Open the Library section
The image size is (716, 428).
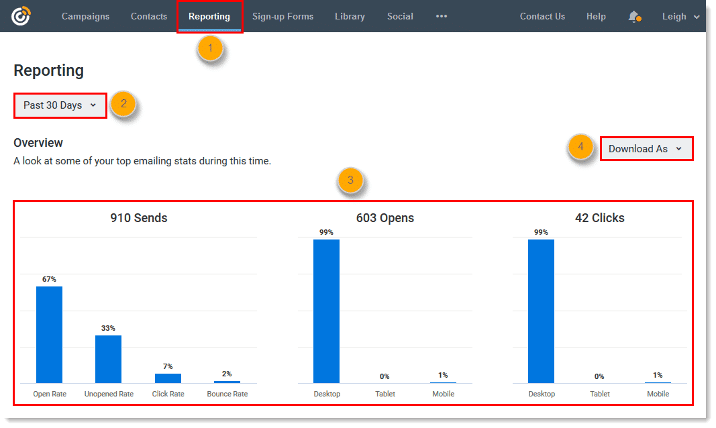(350, 16)
